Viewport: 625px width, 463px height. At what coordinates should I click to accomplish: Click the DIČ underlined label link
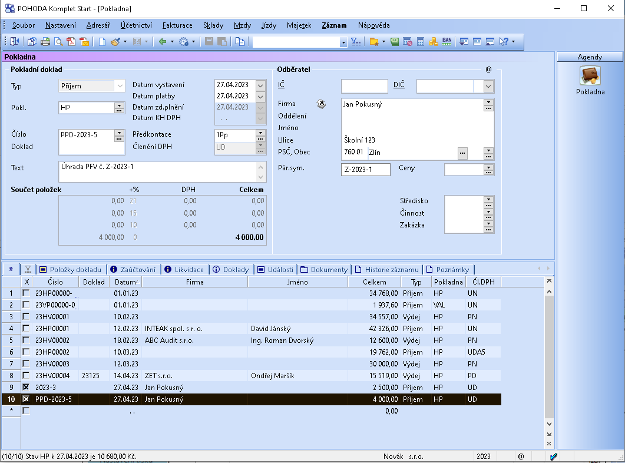(x=399, y=84)
